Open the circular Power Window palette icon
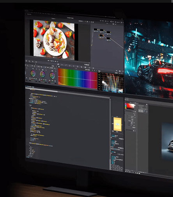This screenshot has height=197, width=173. click(x=70, y=66)
